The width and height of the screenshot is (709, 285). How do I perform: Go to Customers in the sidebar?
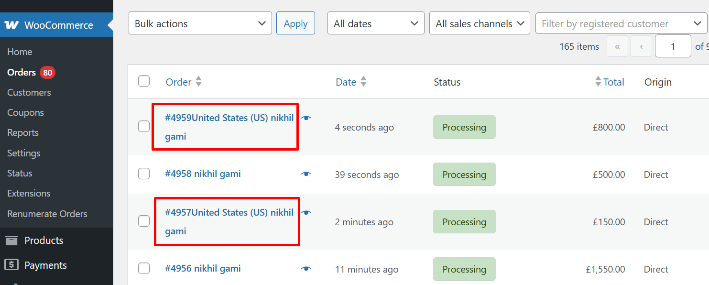pos(29,92)
